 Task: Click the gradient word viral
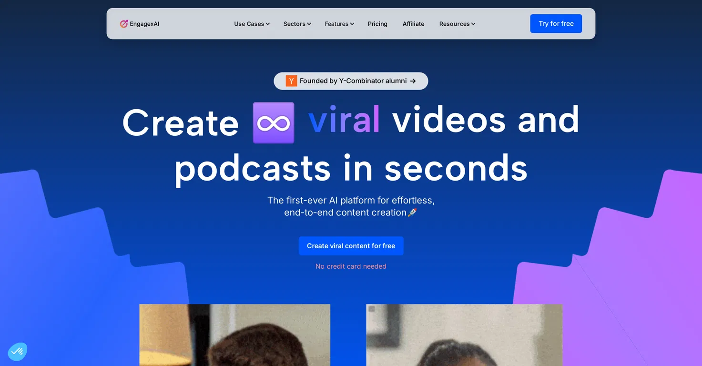(344, 120)
